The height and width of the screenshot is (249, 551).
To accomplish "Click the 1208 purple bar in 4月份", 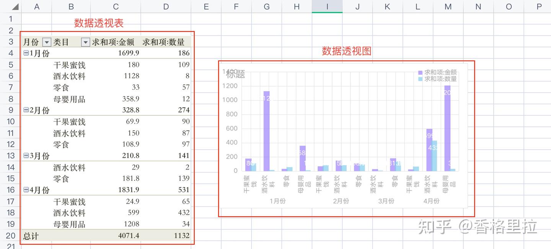I will tap(447, 128).
